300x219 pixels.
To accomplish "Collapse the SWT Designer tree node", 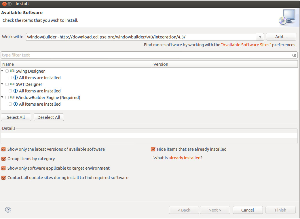I will 2,84.
